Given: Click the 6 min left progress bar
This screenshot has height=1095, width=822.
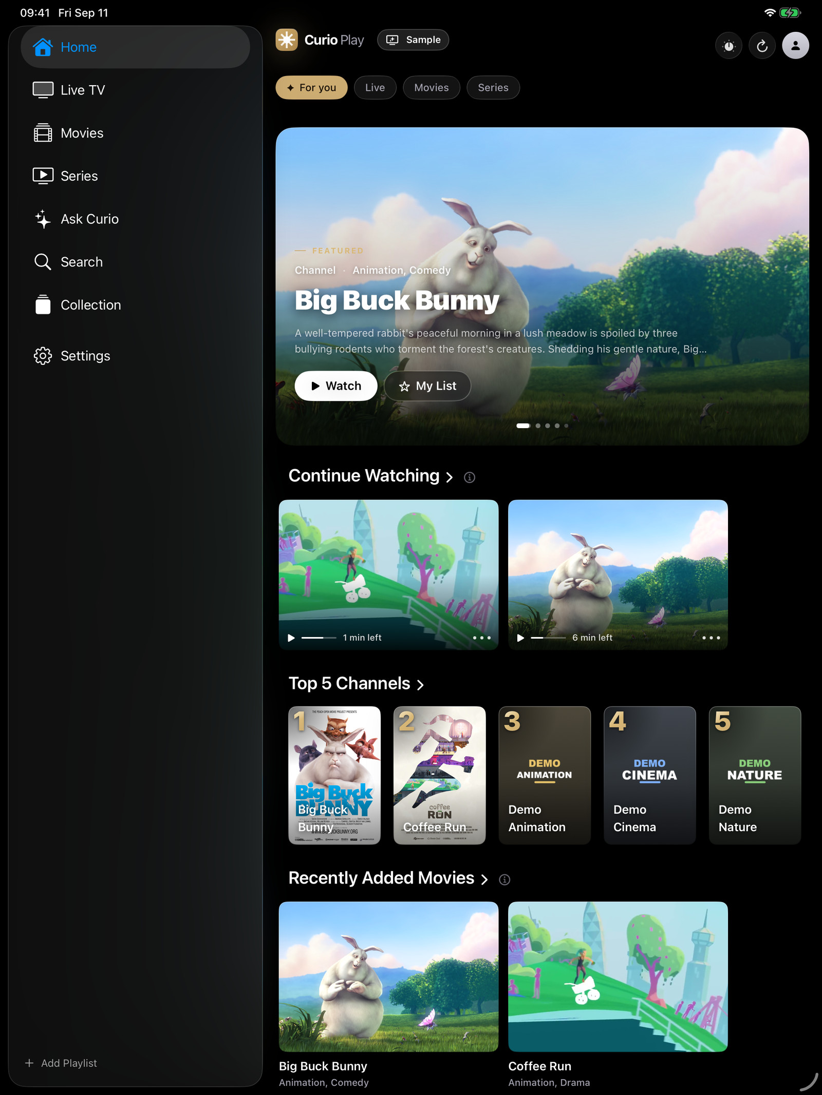Looking at the screenshot, I should point(548,638).
